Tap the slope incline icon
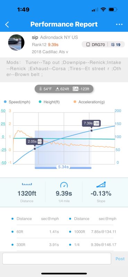The height and width of the screenshot is (277, 128). tap(101, 185)
